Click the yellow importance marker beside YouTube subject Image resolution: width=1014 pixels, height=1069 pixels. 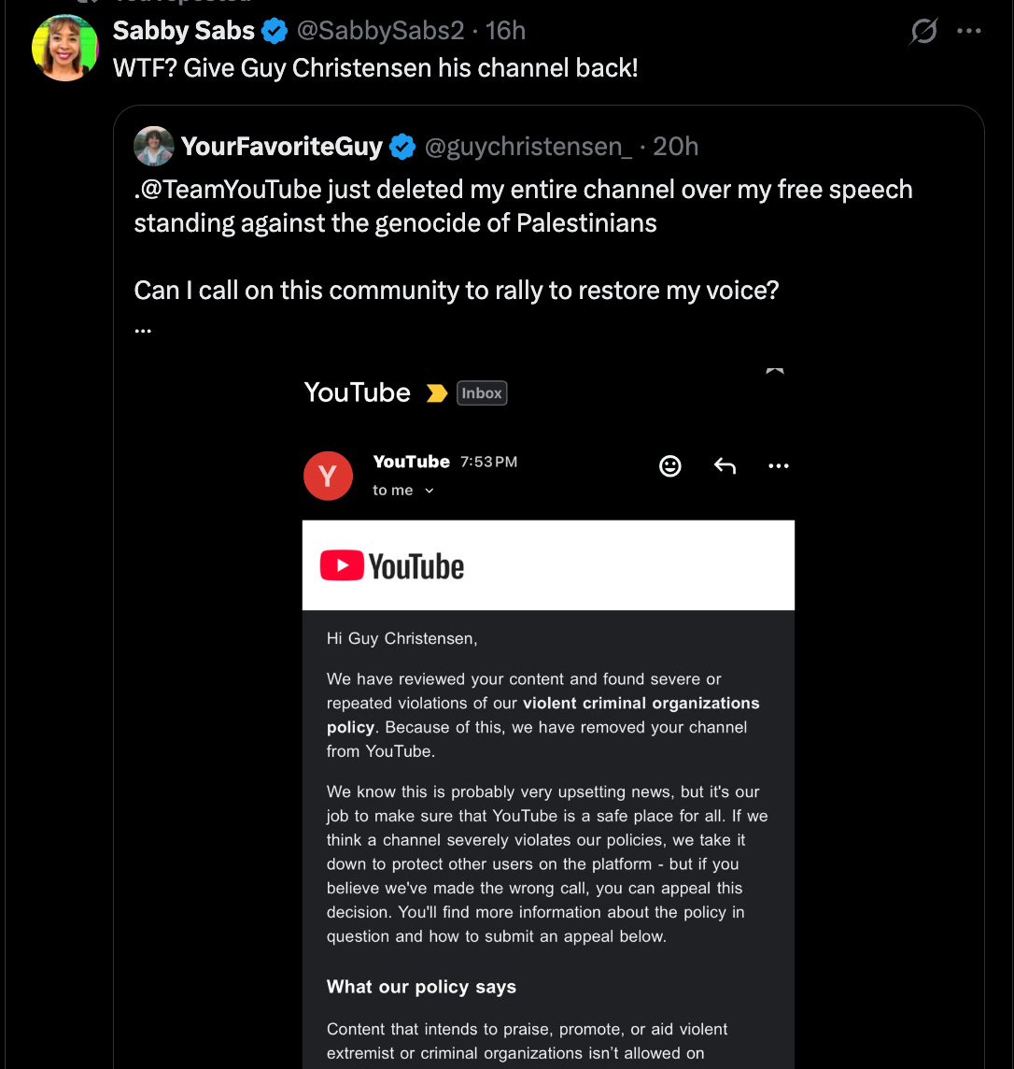pos(436,393)
